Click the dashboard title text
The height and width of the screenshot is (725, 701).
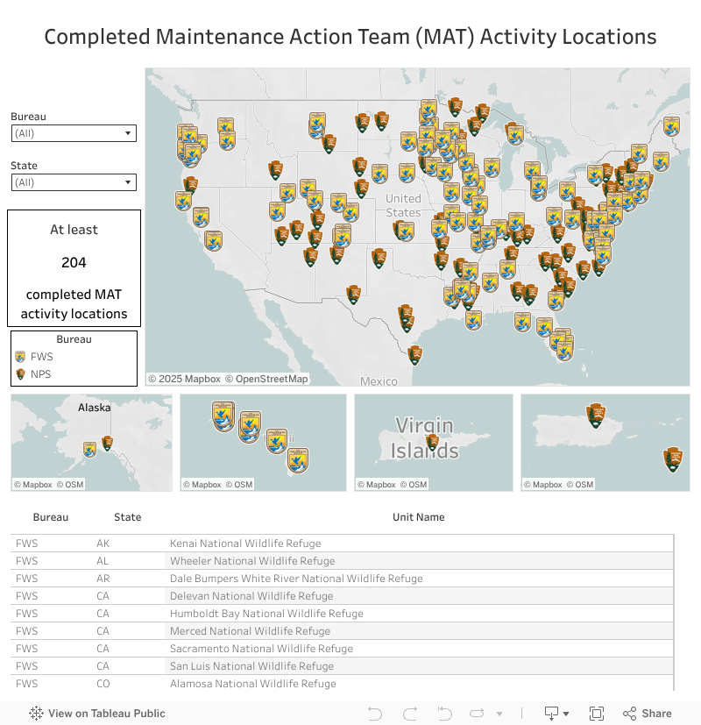pos(350,37)
